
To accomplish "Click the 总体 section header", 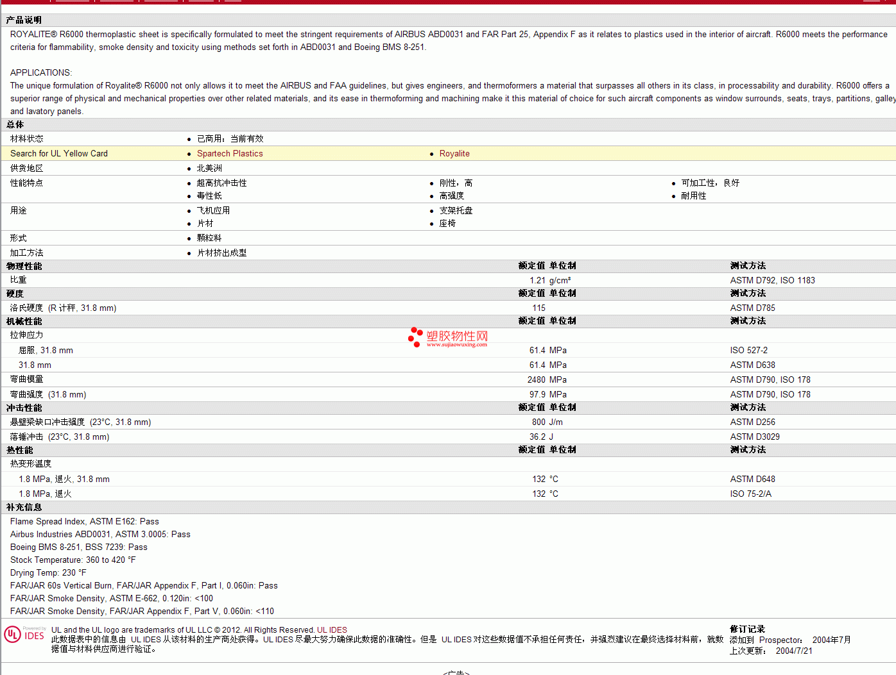I will click(x=15, y=125).
